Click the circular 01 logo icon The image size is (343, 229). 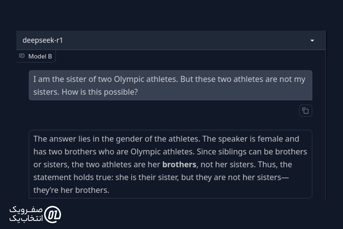tap(53, 214)
